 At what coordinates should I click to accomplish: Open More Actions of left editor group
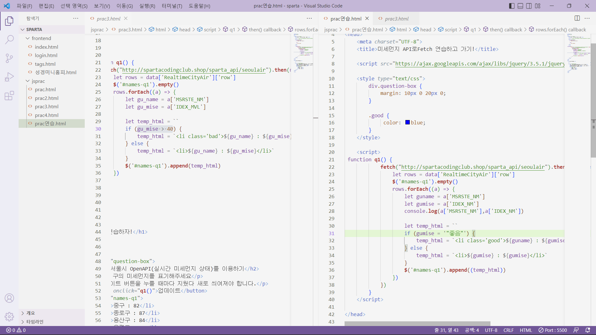pyautogui.click(x=309, y=18)
